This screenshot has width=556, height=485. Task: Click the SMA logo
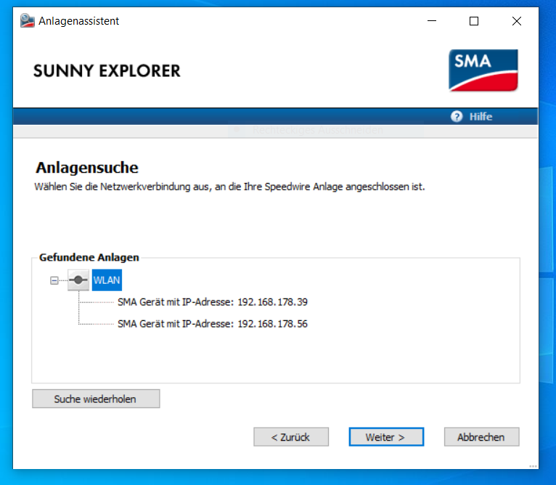coord(483,70)
